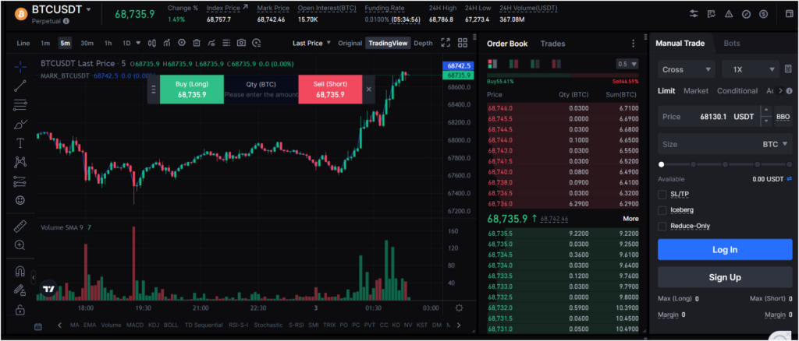The height and width of the screenshot is (341, 799).
Task: Select the ruler measure tool
Action: pyautogui.click(x=20, y=226)
